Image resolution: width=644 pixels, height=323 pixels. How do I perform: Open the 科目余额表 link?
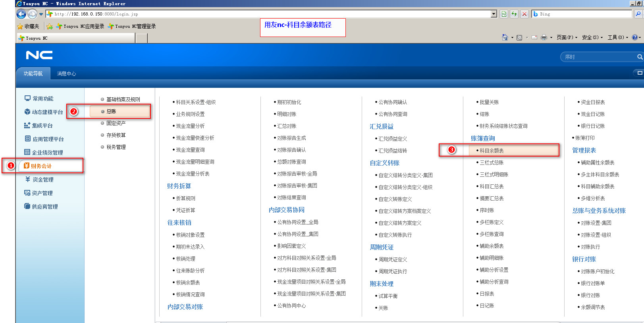(492, 151)
